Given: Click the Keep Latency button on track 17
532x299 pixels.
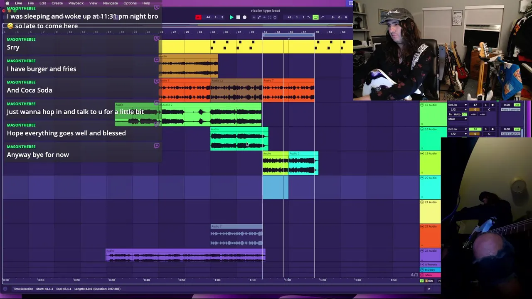Looking at the screenshot, I should [x=511, y=110].
